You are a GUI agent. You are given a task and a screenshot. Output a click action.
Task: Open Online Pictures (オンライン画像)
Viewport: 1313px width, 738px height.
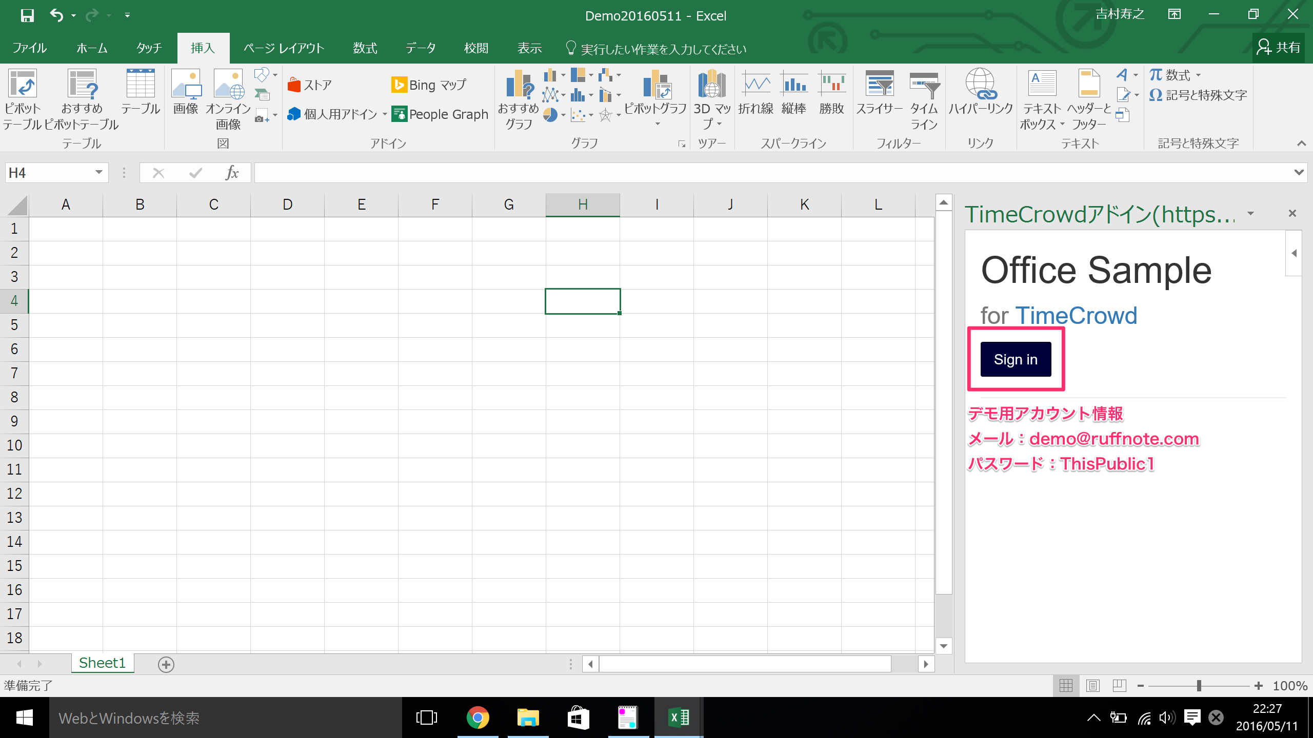[228, 100]
